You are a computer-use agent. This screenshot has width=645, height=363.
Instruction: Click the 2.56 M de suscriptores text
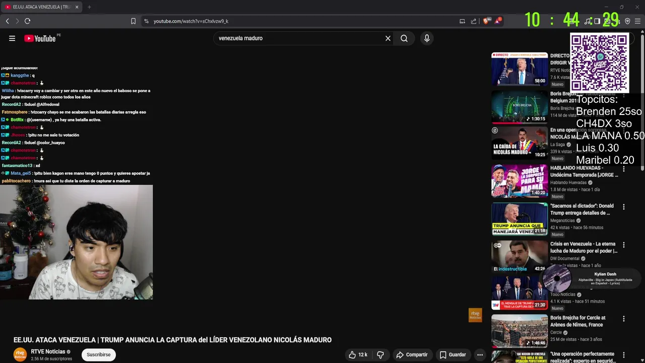(x=51, y=358)
